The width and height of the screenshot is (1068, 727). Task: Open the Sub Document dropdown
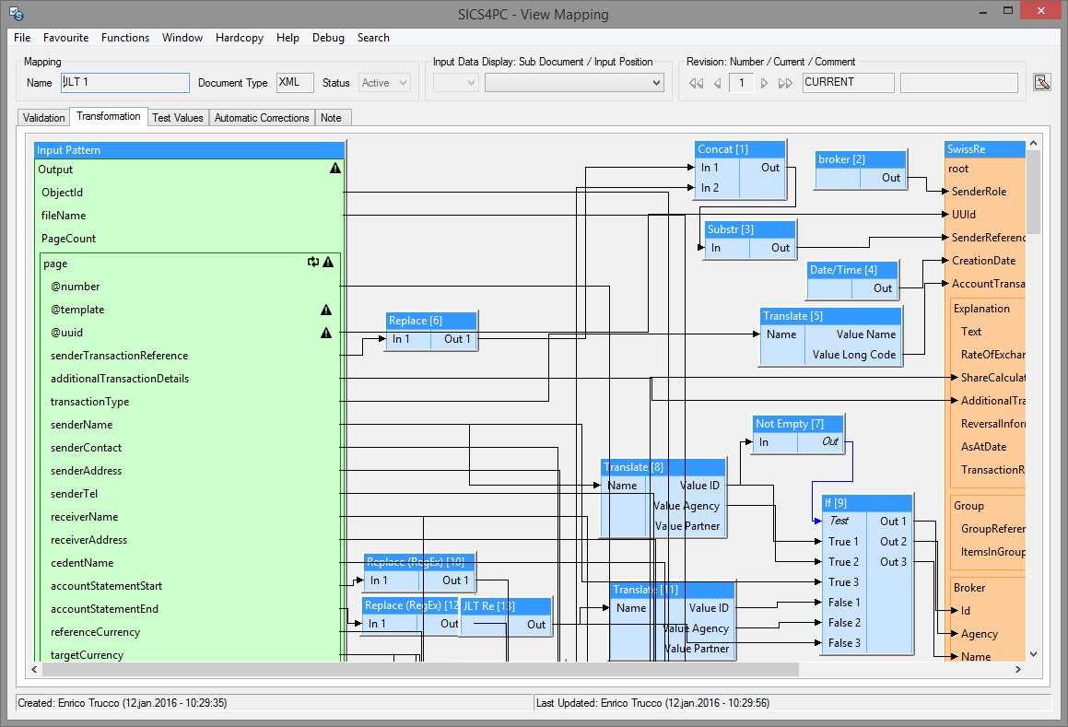[x=456, y=83]
